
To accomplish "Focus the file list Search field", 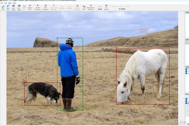I will click(187, 97).
